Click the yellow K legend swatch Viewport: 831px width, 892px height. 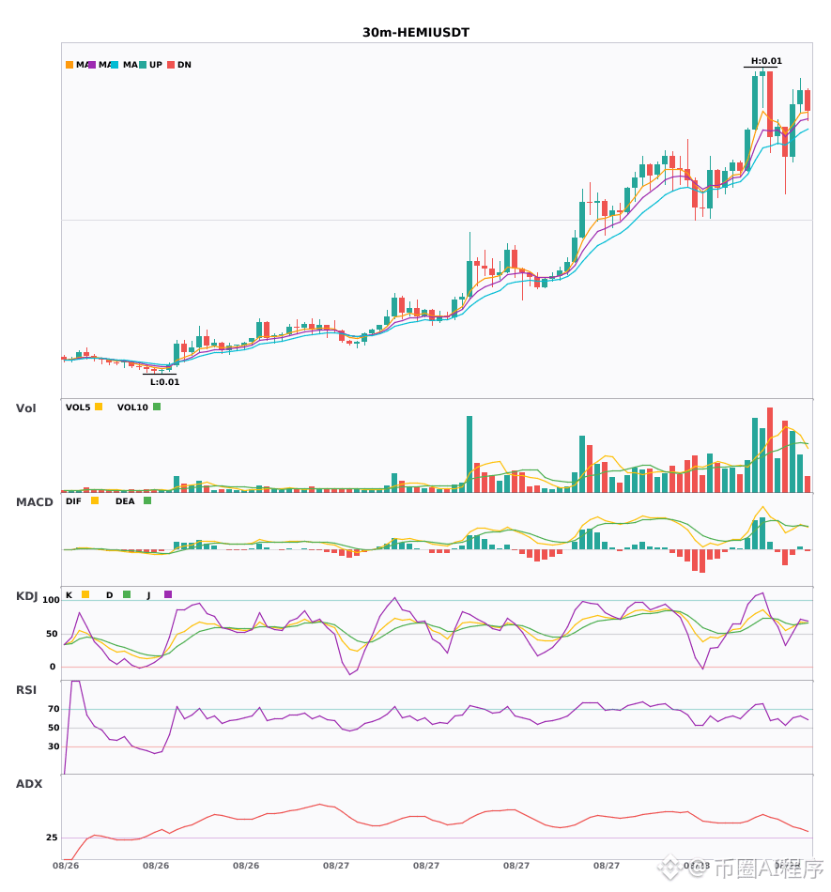pos(85,594)
